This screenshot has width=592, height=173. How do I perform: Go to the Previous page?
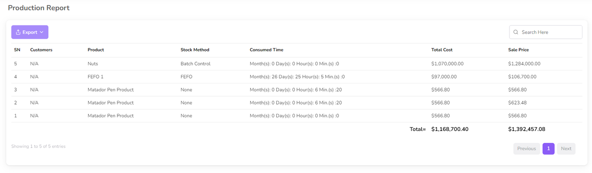click(526, 149)
